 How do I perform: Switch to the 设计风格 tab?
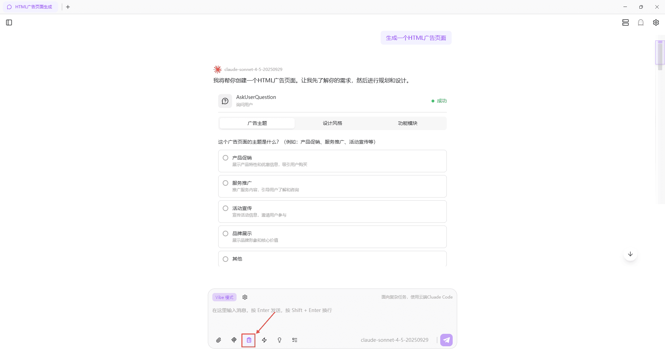click(x=332, y=123)
